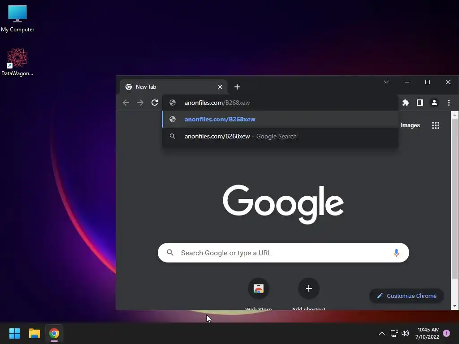
Task: Click the page scrollbar down arrow
Action: tap(455, 306)
